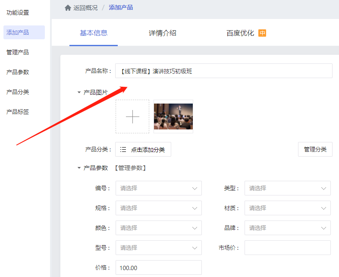Expand the 型号 dropdown
The width and height of the screenshot is (339, 277).
point(158,248)
